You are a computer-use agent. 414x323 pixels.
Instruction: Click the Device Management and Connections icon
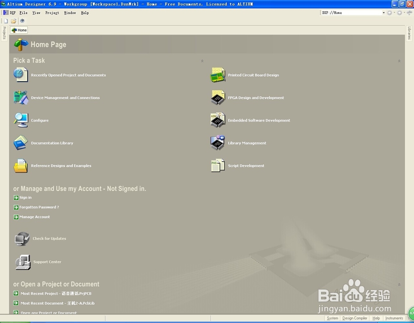click(x=21, y=97)
